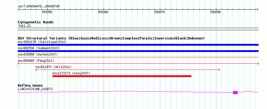Click the 7q11.21 cytogenetic band bar
The image size is (267, 109).
coord(138,29)
